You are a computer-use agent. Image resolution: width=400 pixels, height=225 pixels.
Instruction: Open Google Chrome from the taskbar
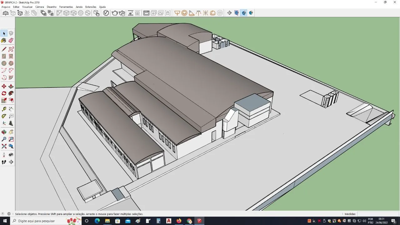[x=189, y=221]
